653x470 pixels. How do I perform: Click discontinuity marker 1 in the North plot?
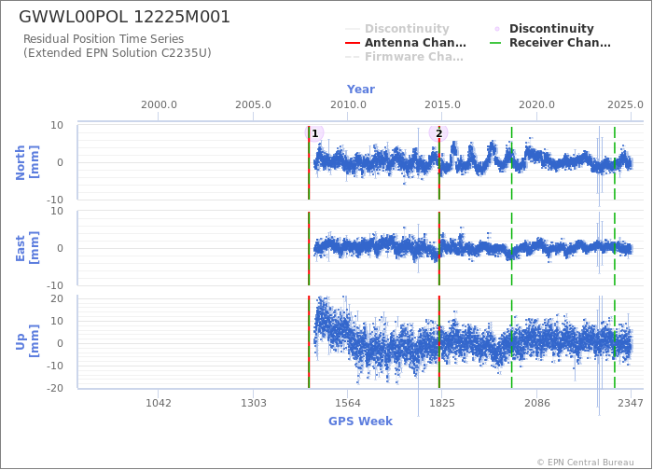(314, 133)
